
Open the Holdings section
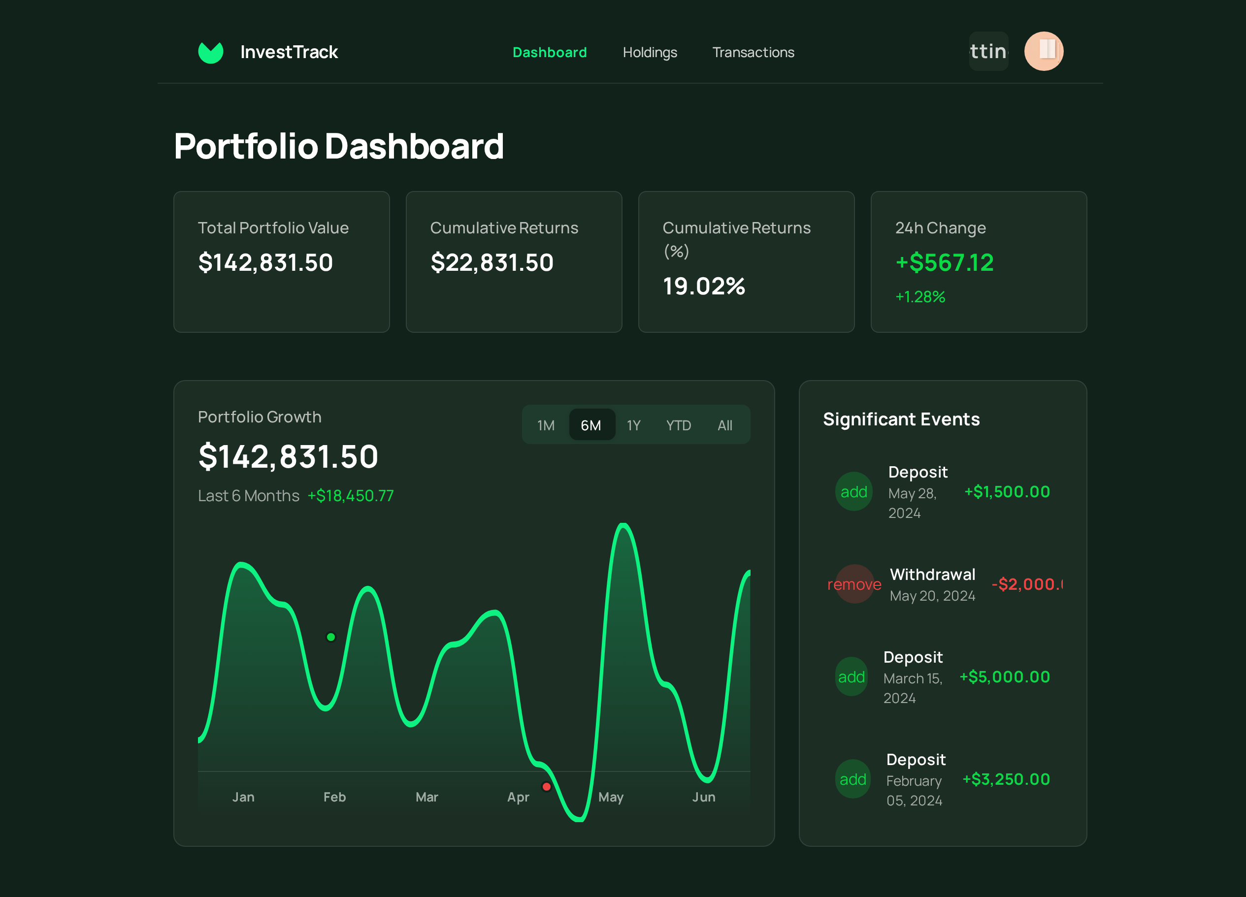(x=650, y=52)
